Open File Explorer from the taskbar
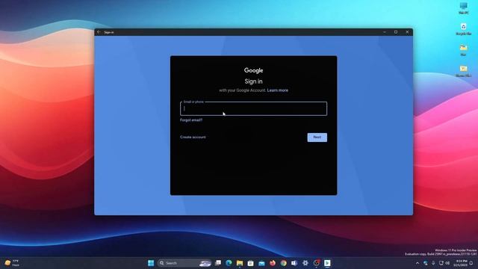The height and width of the screenshot is (269, 478). [240, 263]
